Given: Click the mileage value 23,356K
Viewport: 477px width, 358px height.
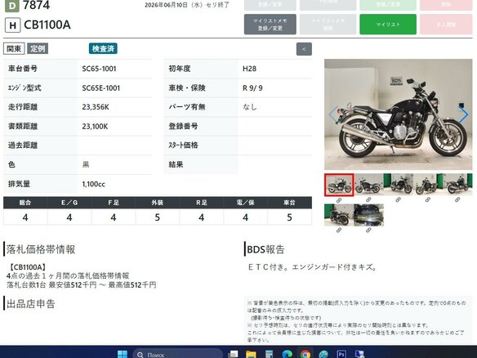Looking at the screenshot, I should coord(96,107).
